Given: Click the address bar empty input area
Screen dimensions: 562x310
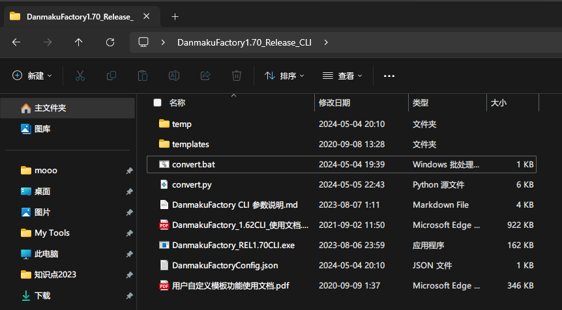Looking at the screenshot, I should (445, 42).
